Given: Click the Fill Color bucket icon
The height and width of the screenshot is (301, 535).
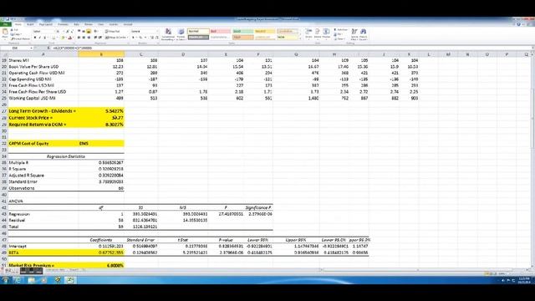Looking at the screenshot, I should tap(64, 38).
